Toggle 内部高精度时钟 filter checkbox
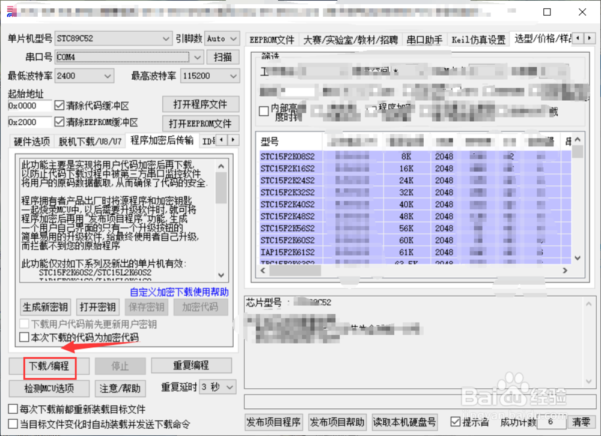Viewport: 601px width, 436px height. pos(264,112)
